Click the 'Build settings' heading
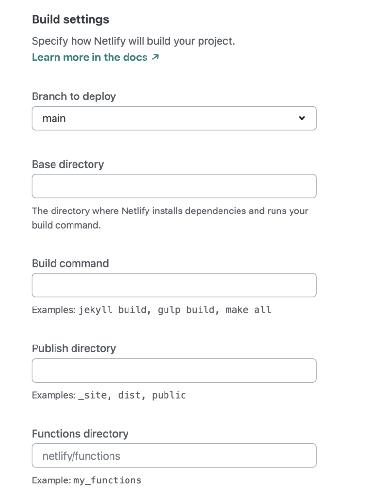This screenshot has height=499, width=384. pos(70,19)
